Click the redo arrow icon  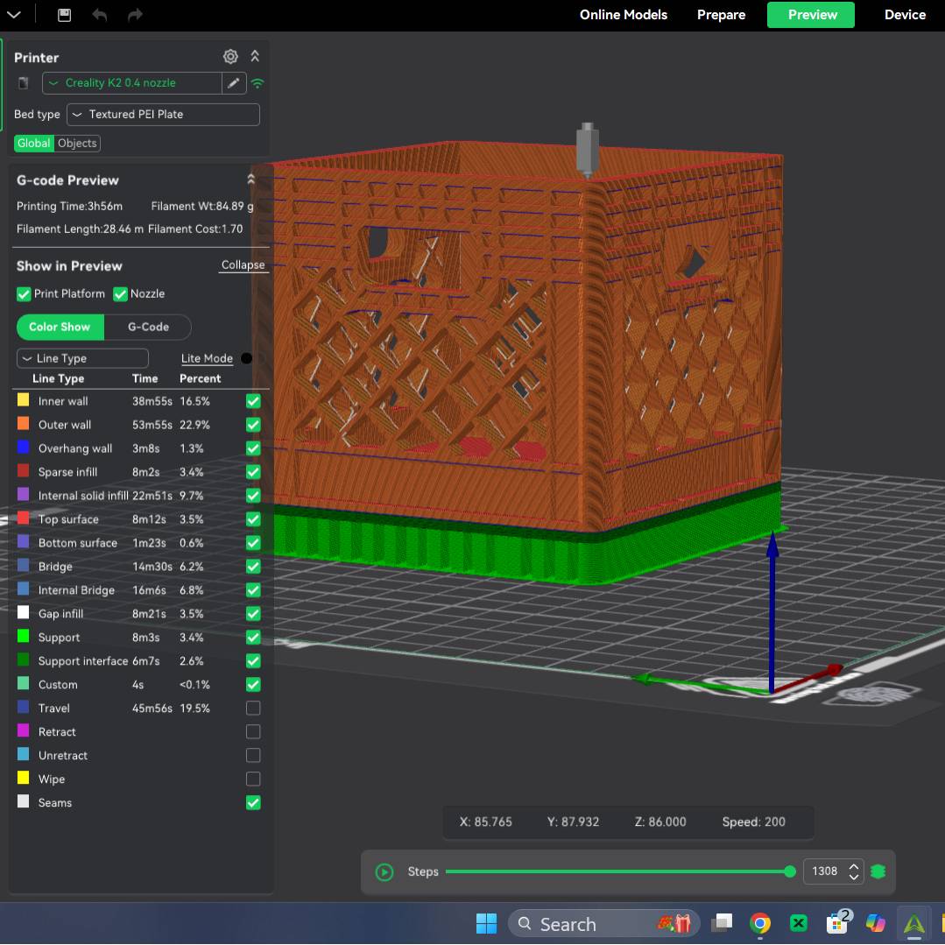pyautogui.click(x=135, y=15)
